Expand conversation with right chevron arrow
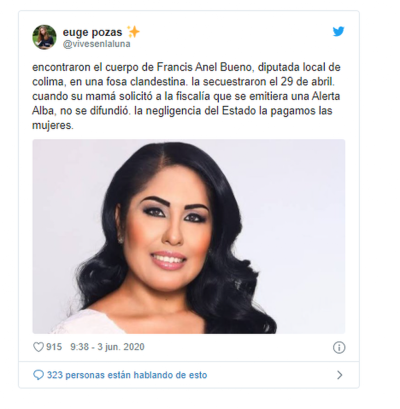Screen dimensions: 400x409 339,375
